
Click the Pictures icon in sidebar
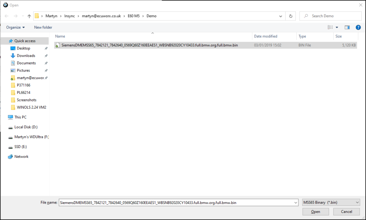(13, 70)
